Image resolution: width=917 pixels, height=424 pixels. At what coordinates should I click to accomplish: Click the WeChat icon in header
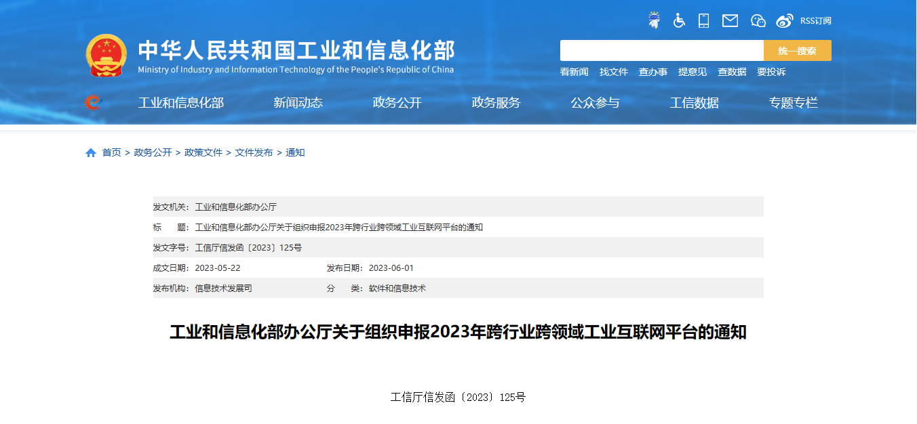coord(758,20)
